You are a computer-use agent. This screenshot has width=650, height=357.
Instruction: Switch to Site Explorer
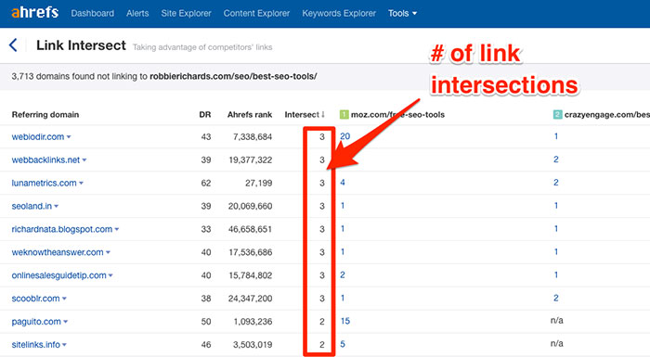186,13
